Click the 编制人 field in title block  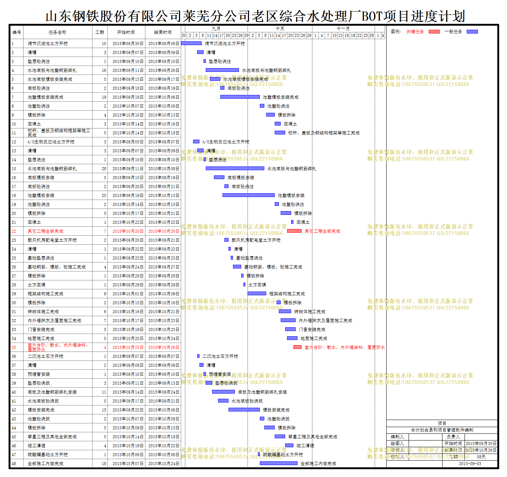397,436
